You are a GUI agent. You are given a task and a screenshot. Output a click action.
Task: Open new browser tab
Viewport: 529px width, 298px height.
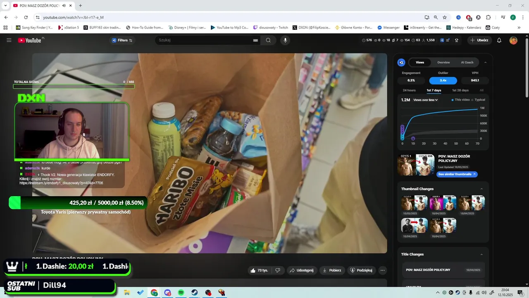pyautogui.click(x=80, y=5)
